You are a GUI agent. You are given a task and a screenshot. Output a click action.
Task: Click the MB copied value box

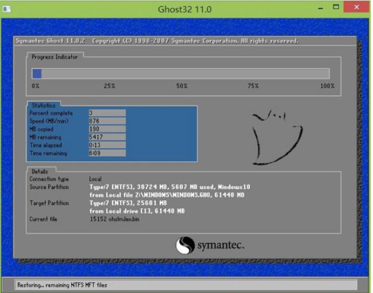(107, 129)
